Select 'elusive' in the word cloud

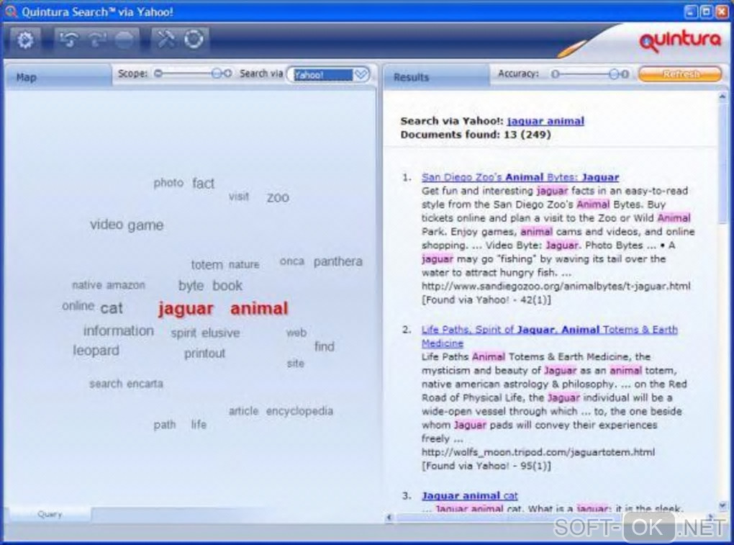click(x=221, y=333)
